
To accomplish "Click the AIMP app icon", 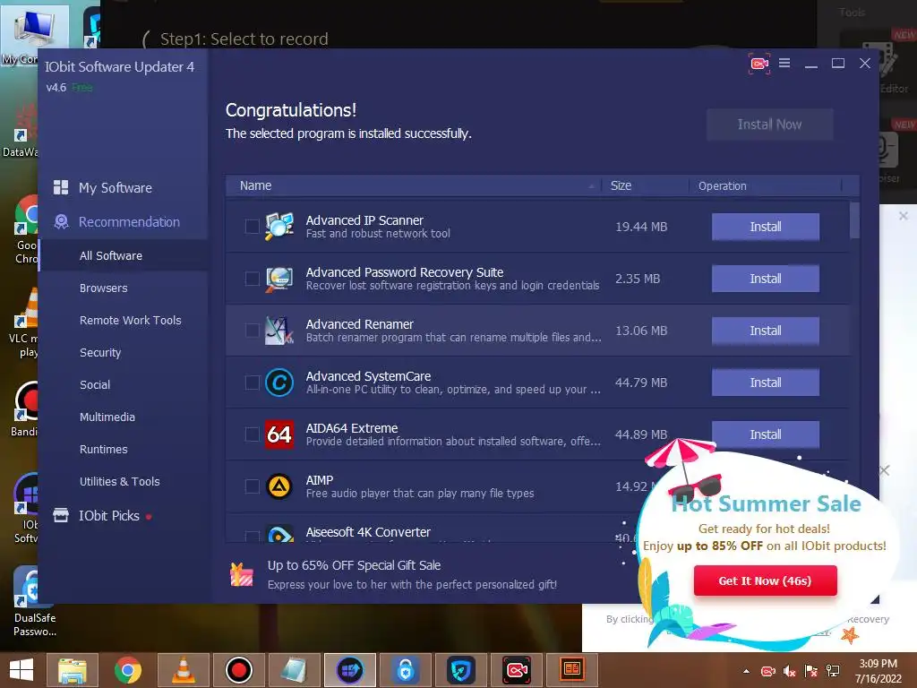I will click(x=279, y=486).
